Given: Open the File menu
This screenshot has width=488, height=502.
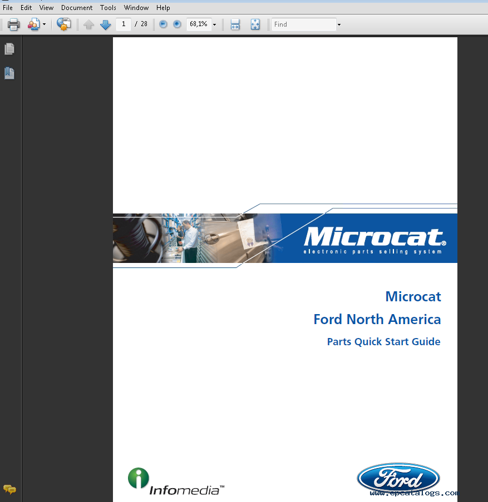Looking at the screenshot, I should tap(8, 8).
